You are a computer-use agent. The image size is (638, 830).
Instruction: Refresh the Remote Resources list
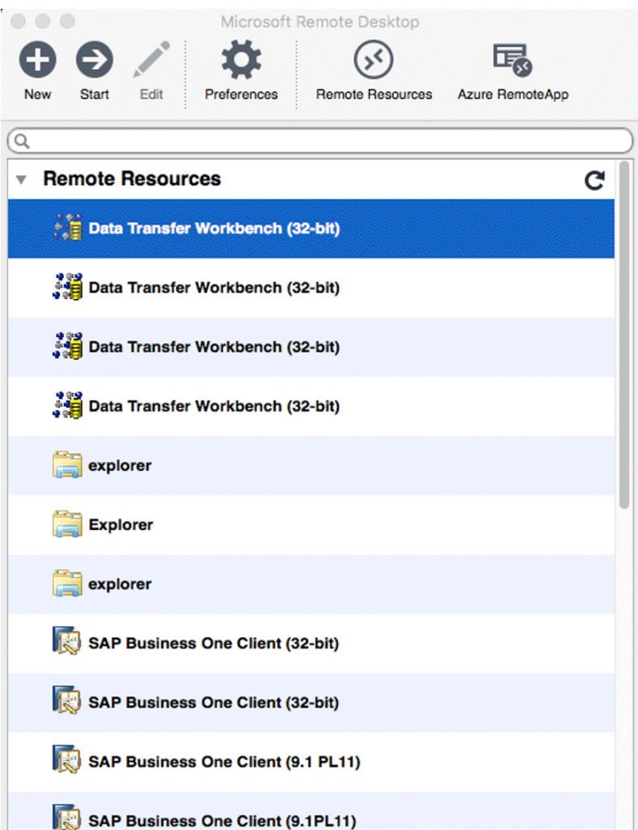point(594,180)
